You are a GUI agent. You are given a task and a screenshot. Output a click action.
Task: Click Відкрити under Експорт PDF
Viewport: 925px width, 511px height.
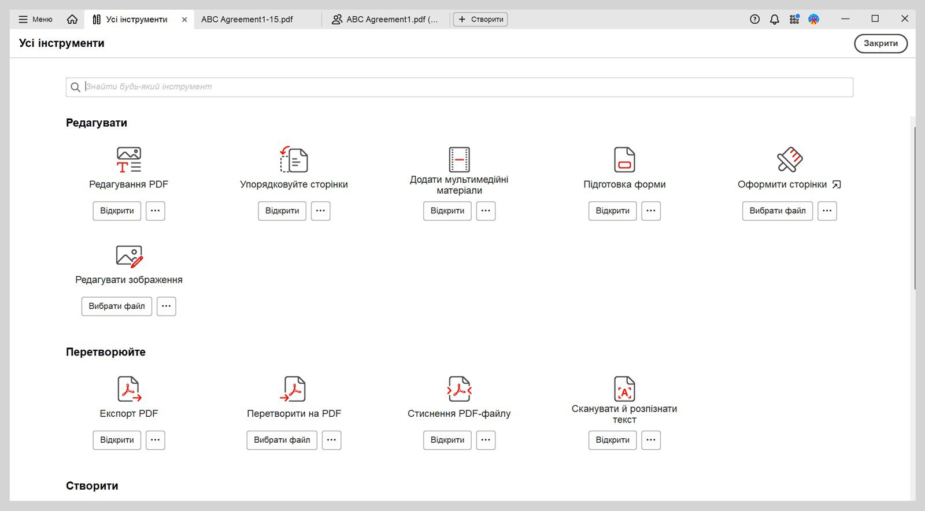(117, 440)
